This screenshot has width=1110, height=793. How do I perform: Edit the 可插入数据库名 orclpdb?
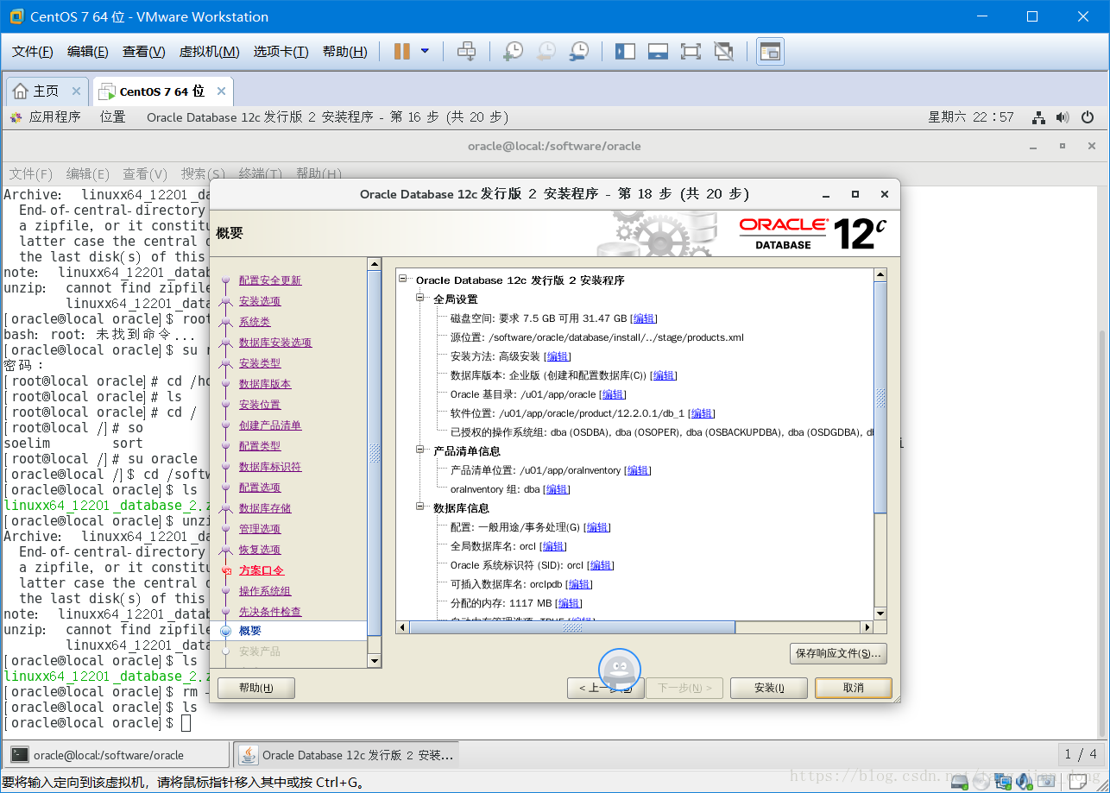pos(580,584)
